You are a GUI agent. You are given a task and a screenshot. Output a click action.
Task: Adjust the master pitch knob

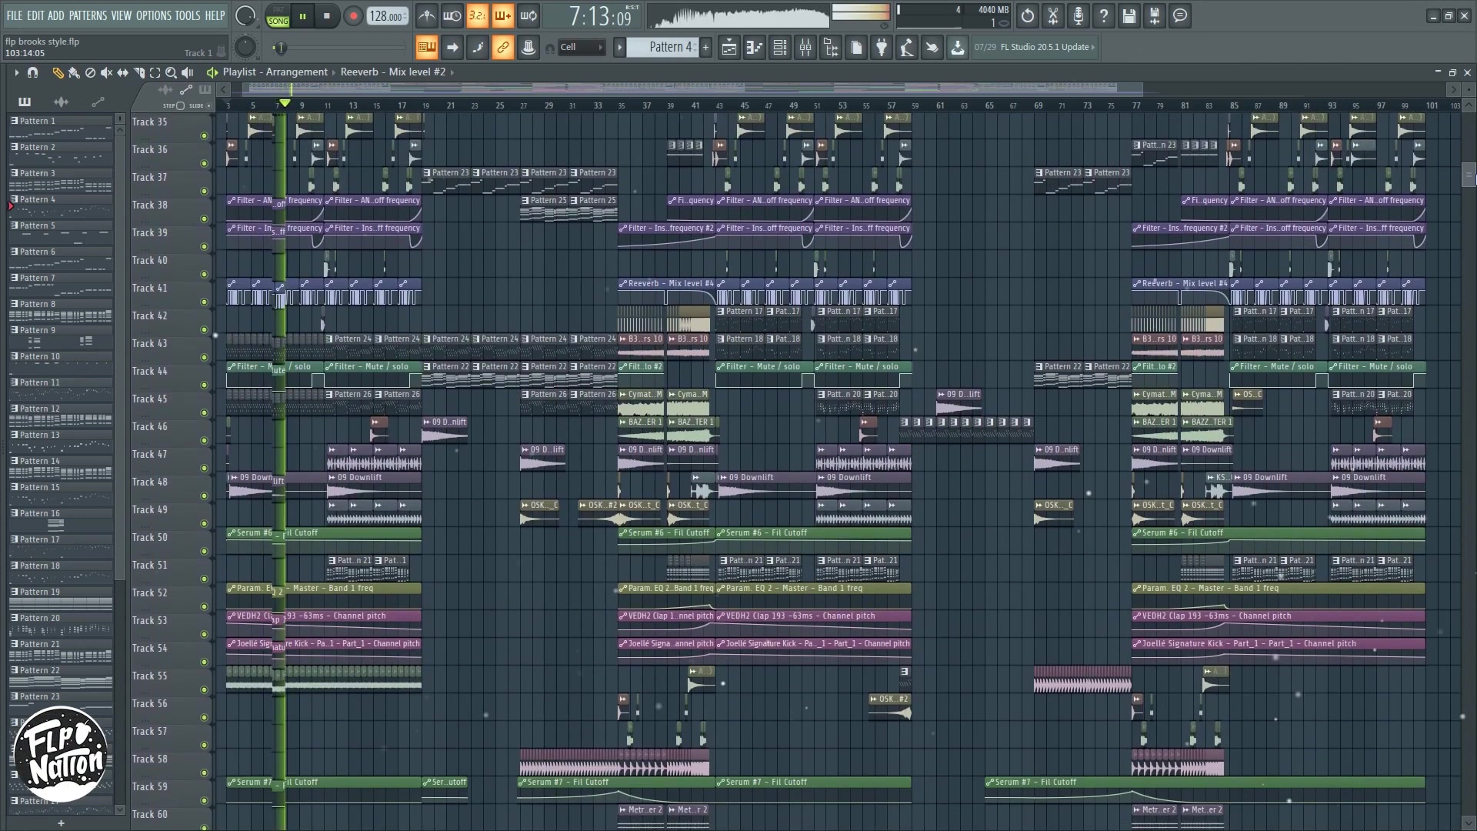(x=245, y=48)
